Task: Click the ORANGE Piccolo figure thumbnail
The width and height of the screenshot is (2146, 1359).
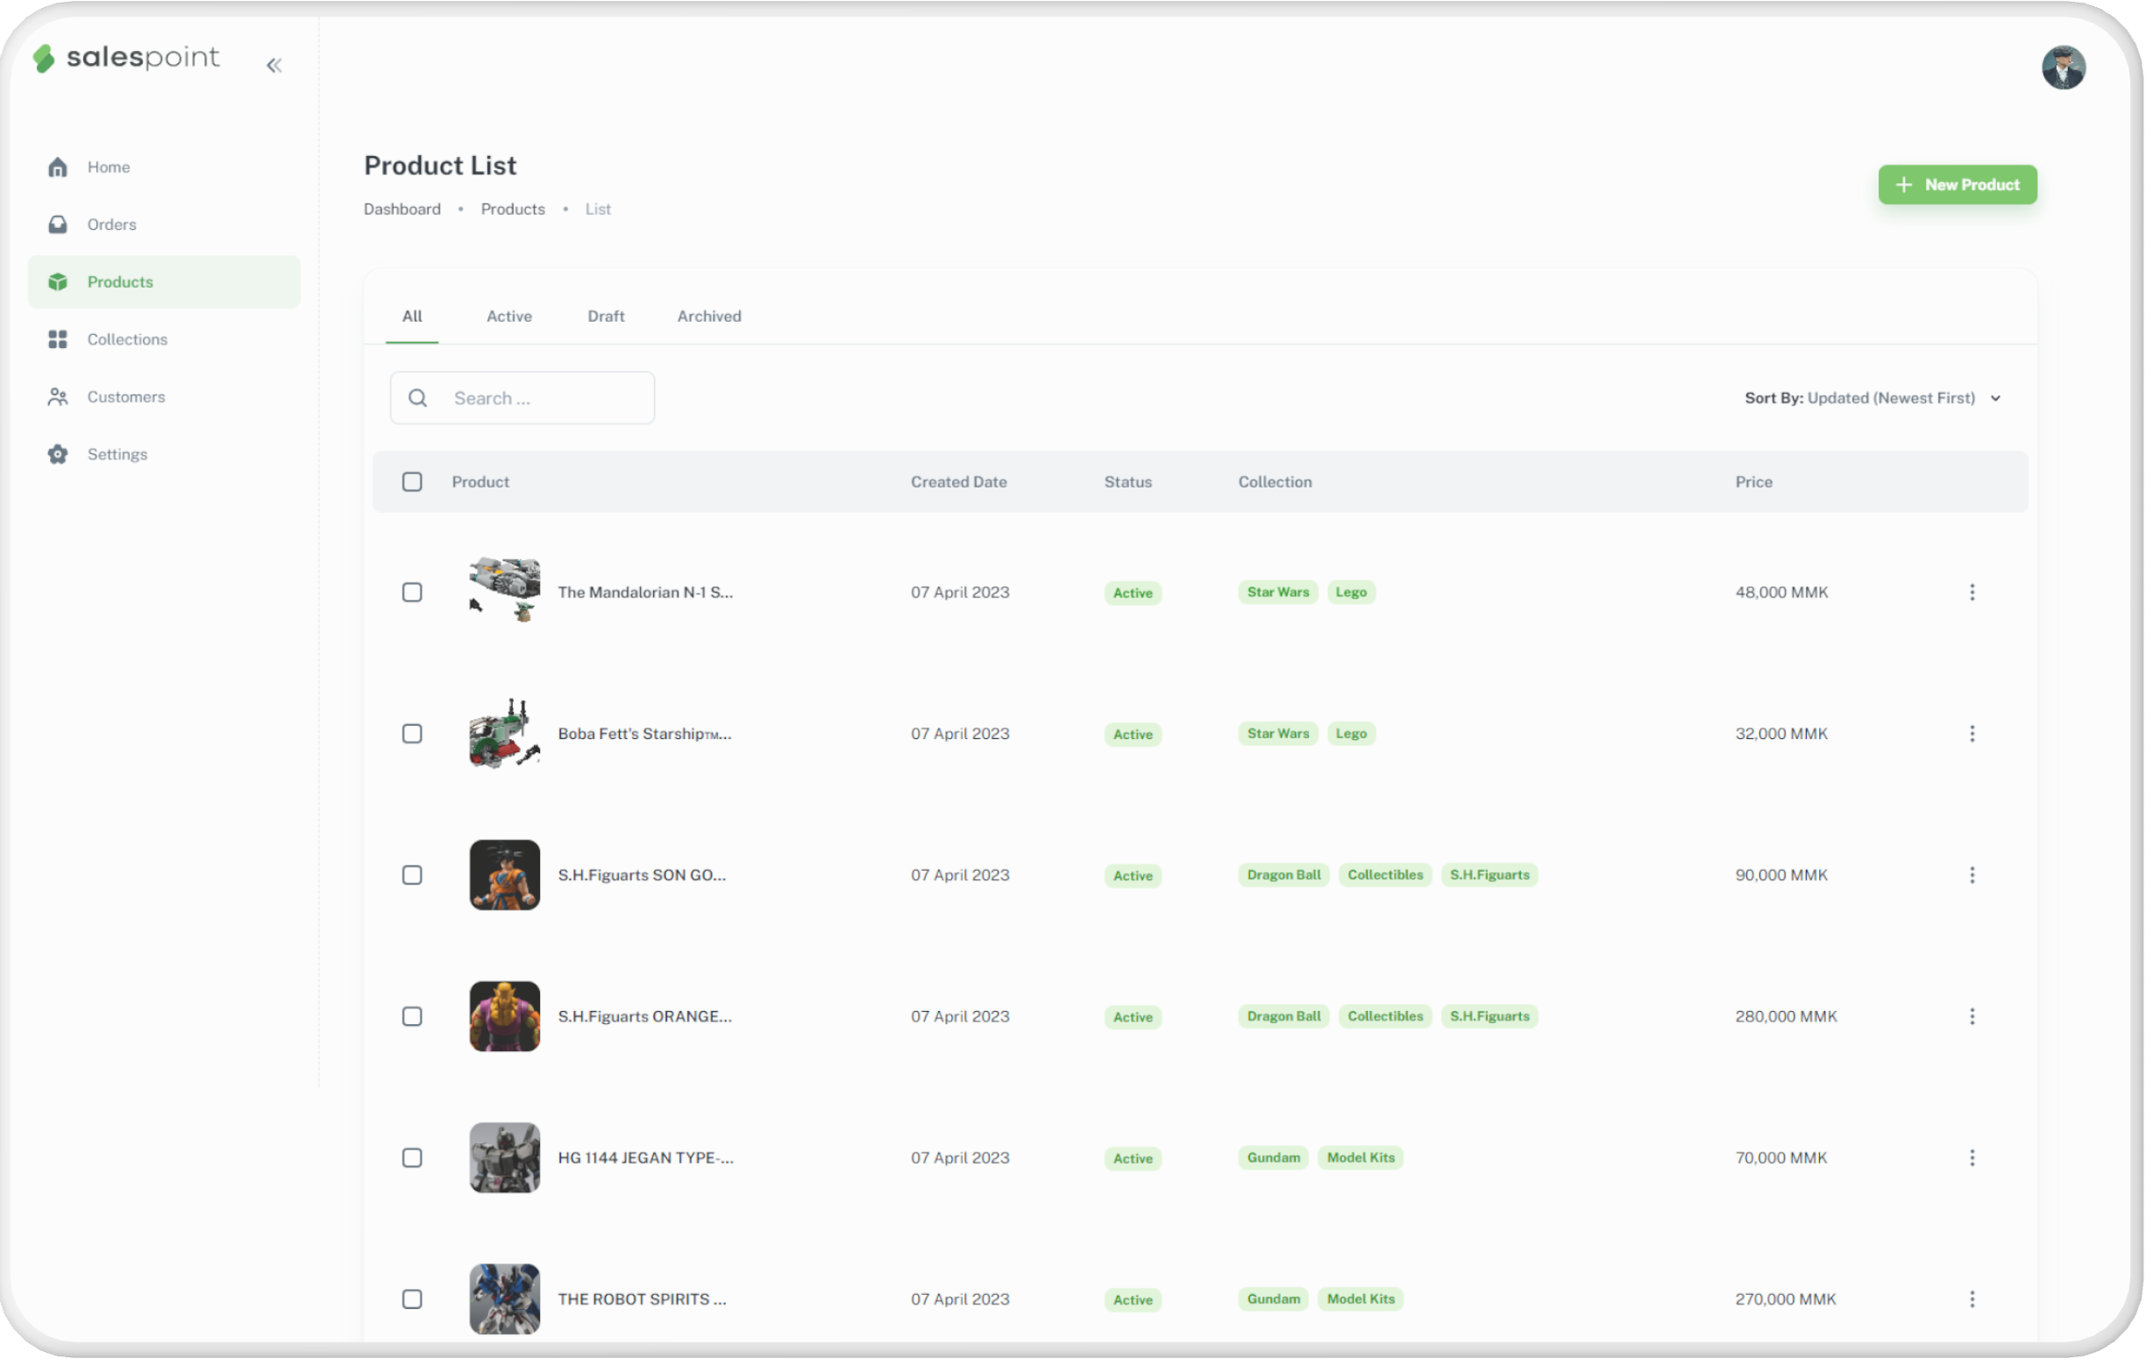Action: pos(504,1016)
